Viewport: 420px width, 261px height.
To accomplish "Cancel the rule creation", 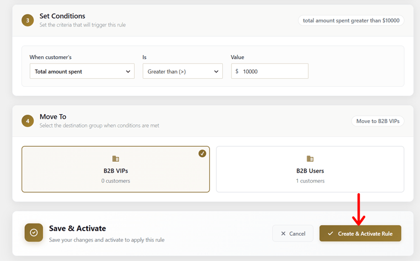I will 293,233.
